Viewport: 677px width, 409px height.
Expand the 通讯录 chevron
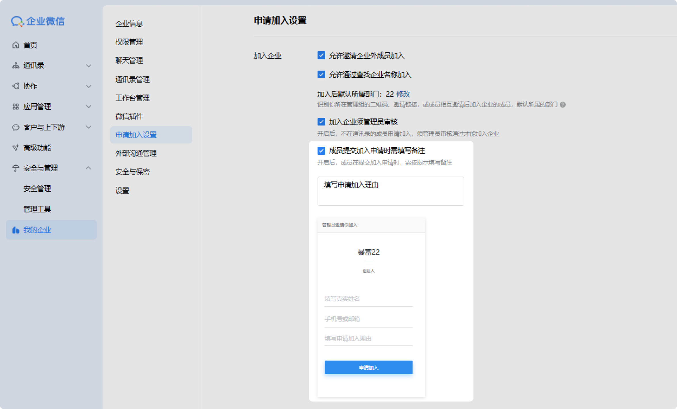(x=89, y=66)
